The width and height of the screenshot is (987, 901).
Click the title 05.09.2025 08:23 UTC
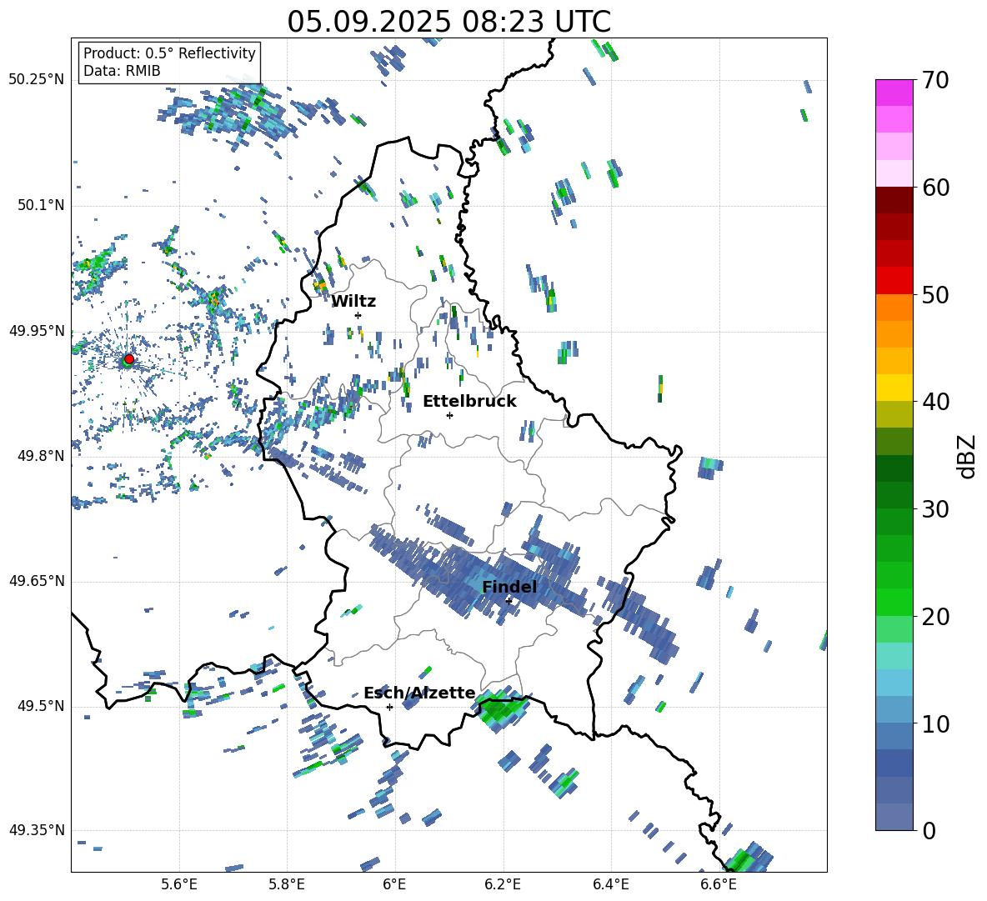(448, 22)
